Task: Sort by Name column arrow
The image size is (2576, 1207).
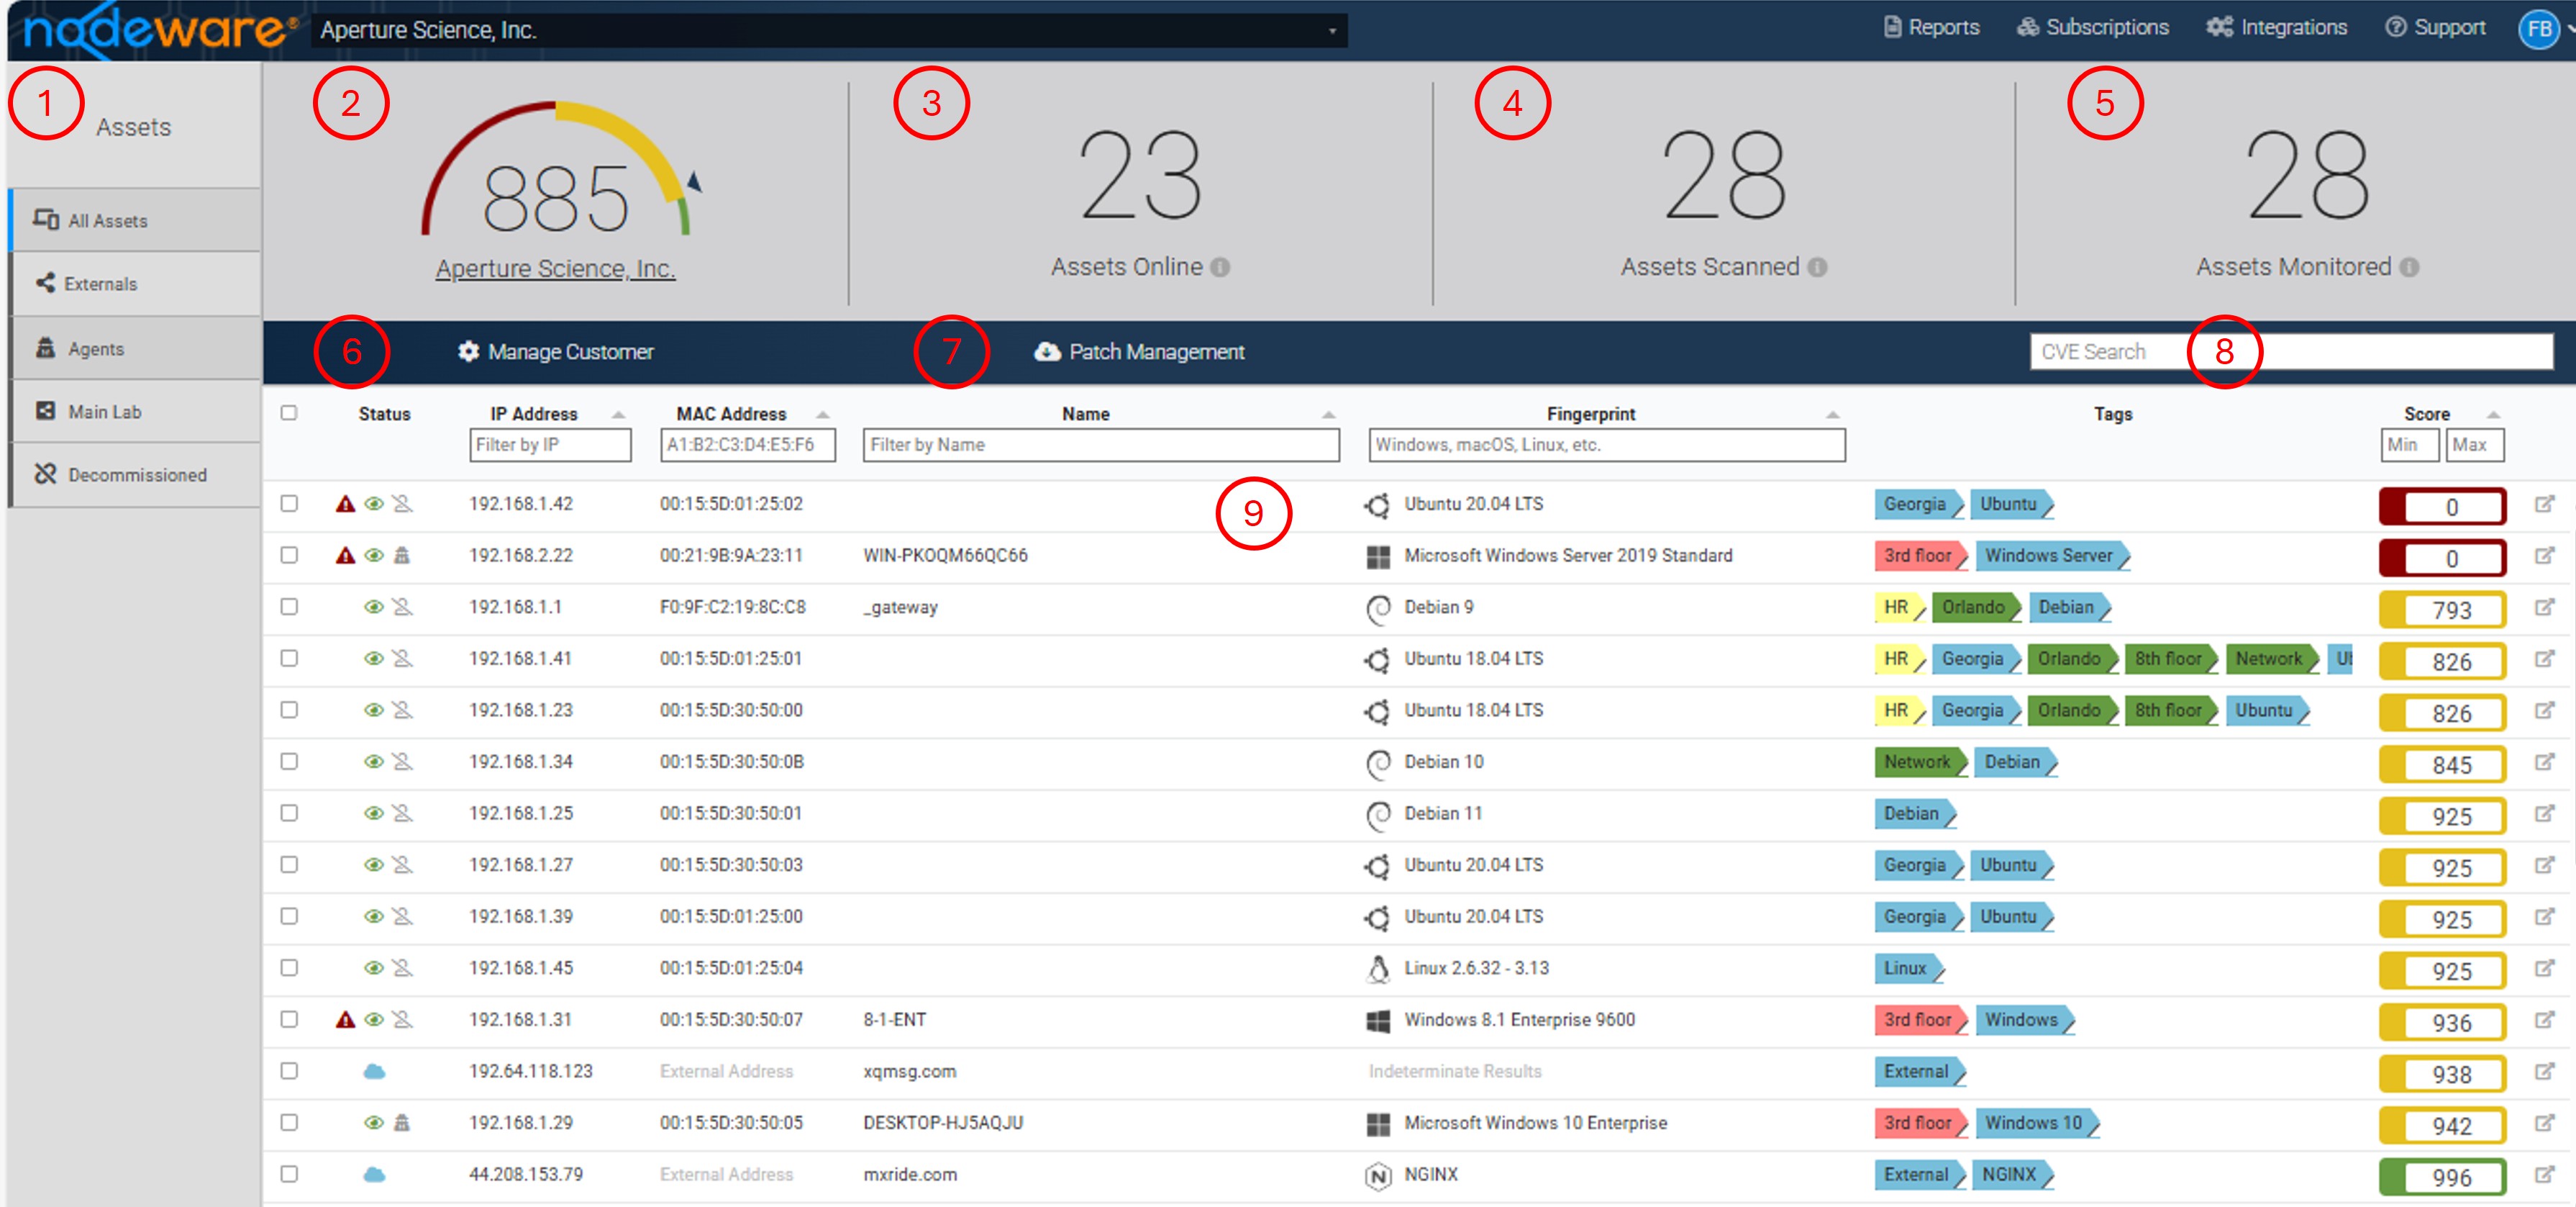Action: pyautogui.click(x=1328, y=415)
